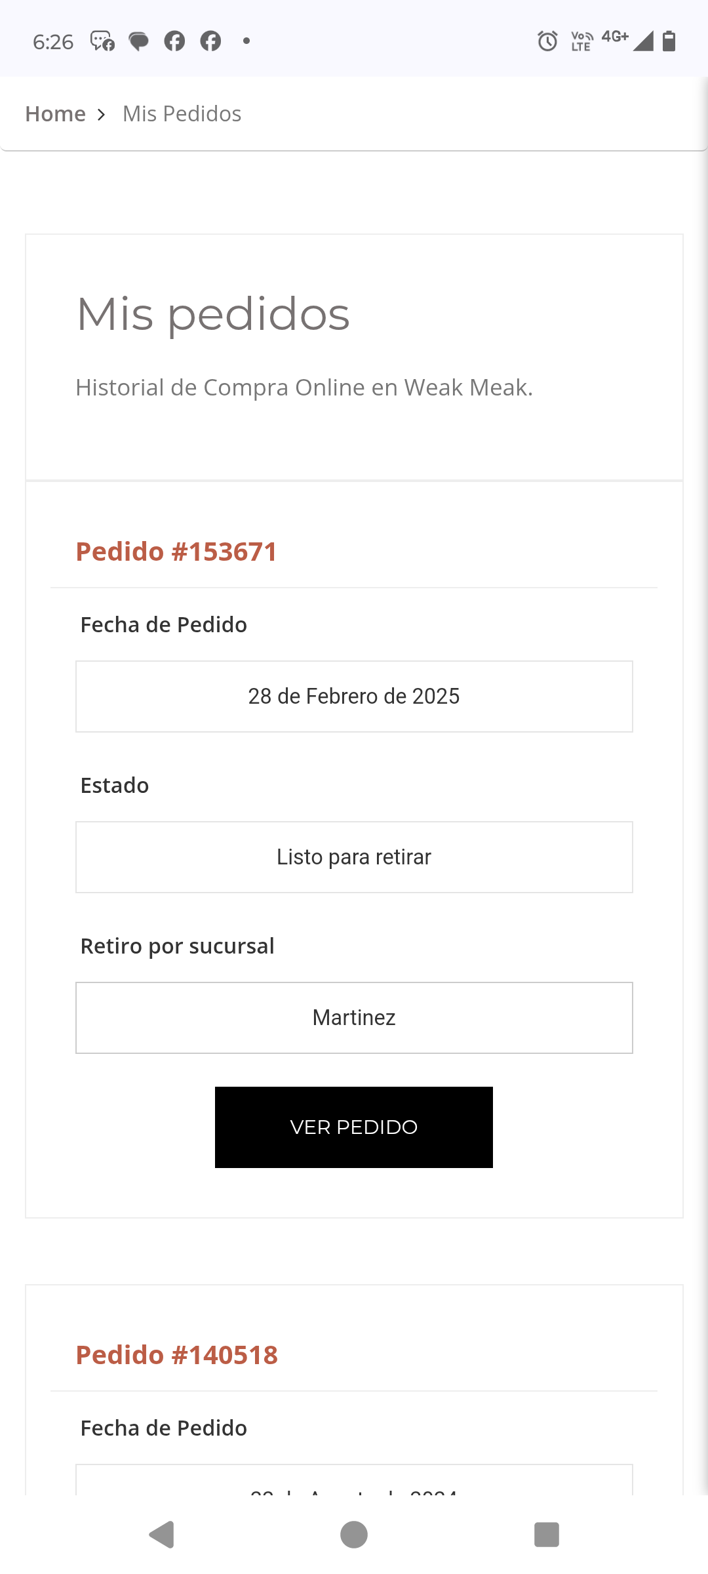This screenshot has height=1574, width=708.
Task: Tap the VoLTE status indicator
Action: 581,41
